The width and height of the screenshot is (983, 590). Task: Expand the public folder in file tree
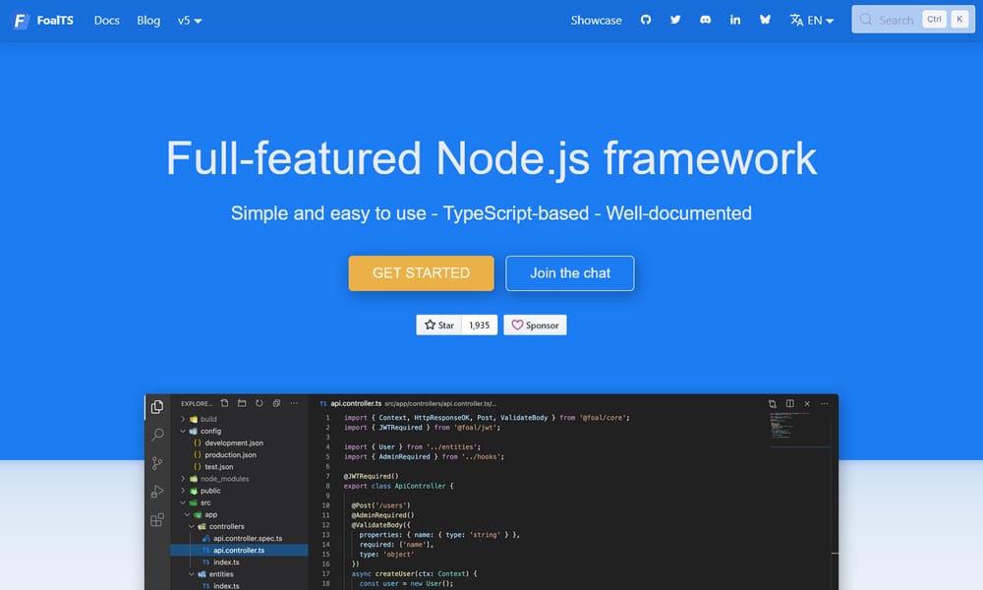183,491
